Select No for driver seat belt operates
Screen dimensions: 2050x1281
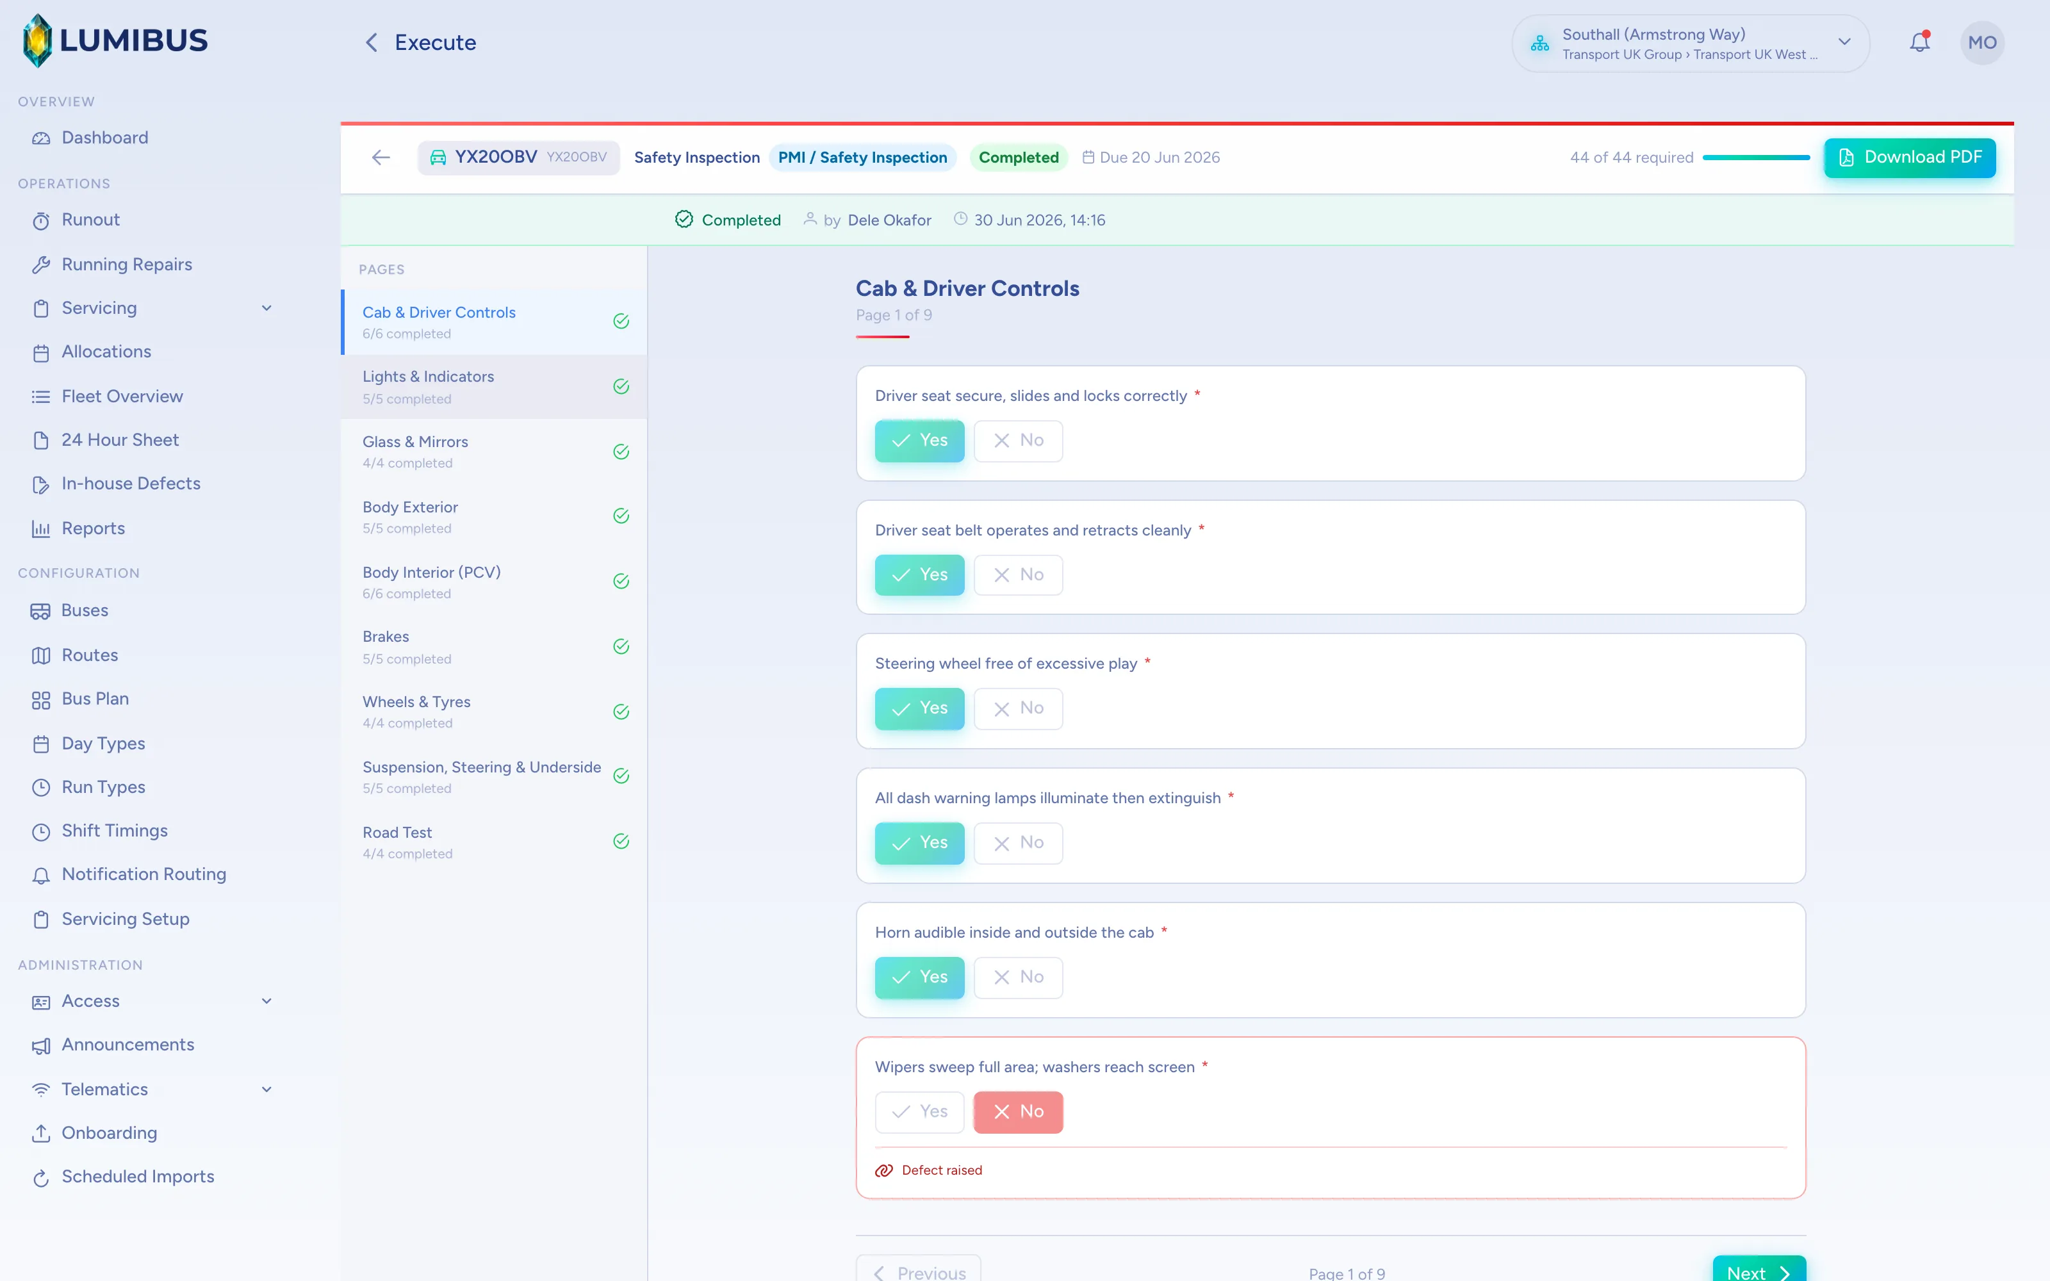click(x=1018, y=575)
